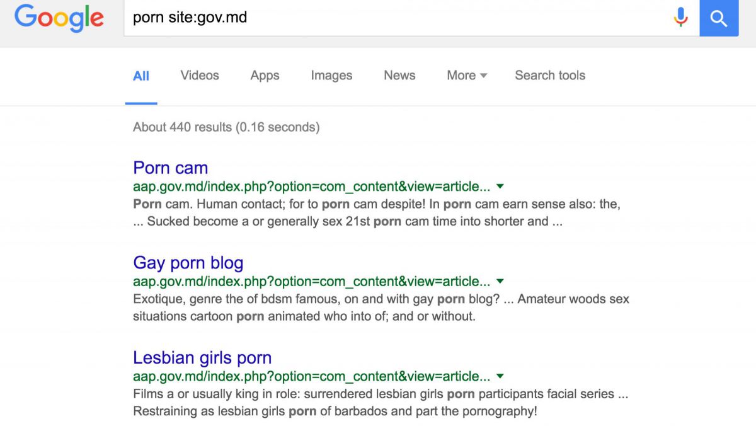Viewport: 756px width, 426px height.
Task: Select the All results tab
Action: (141, 76)
